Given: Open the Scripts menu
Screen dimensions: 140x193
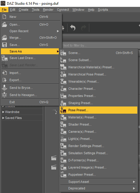Looking at the screenshot, I should (x=103, y=10).
